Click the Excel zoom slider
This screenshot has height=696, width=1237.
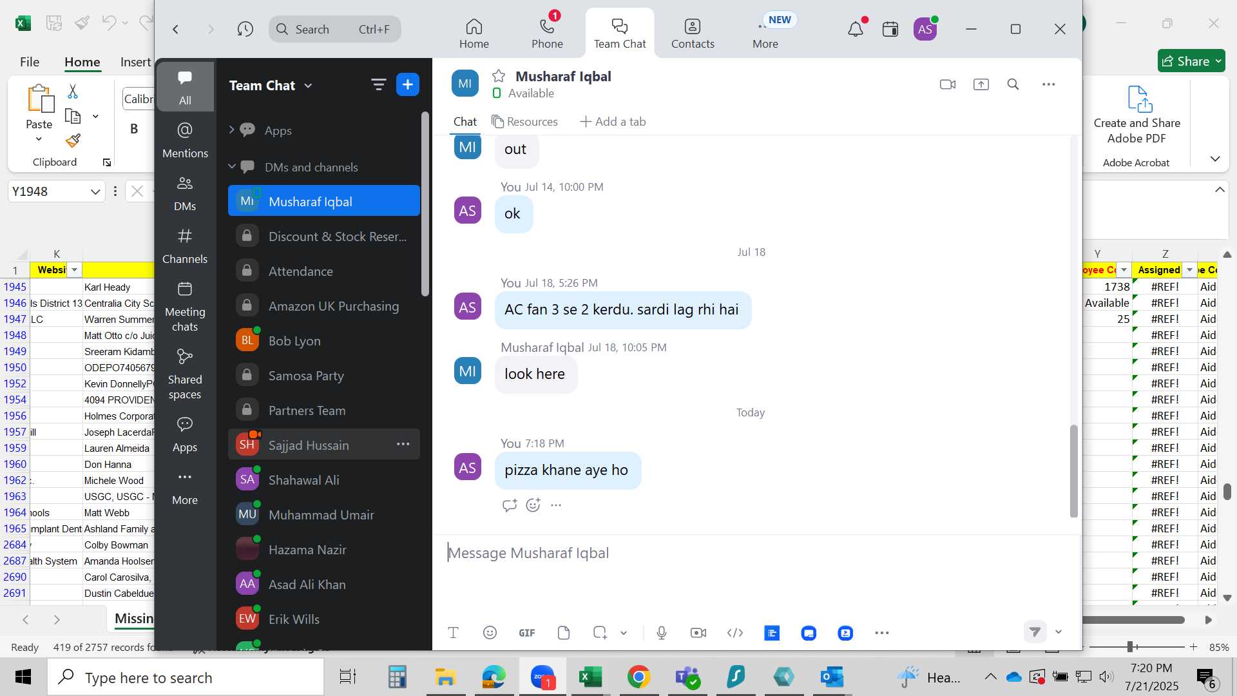click(1129, 646)
